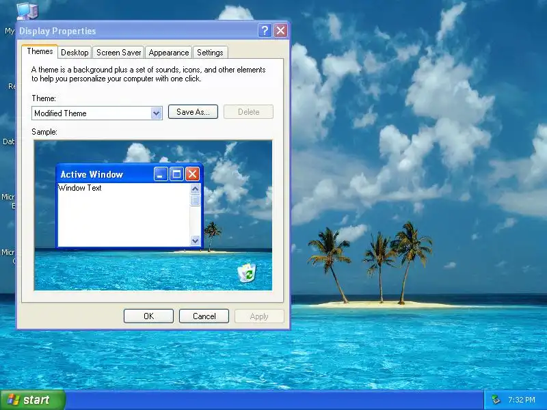Open the Screen Saver tab

point(118,53)
